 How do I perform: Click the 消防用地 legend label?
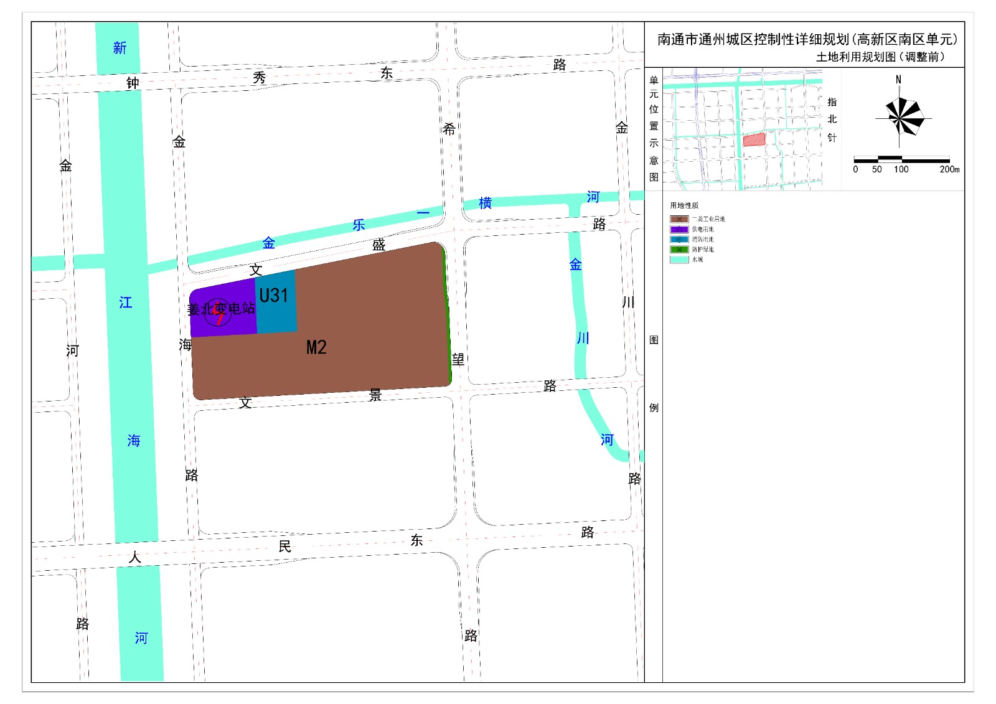703,239
